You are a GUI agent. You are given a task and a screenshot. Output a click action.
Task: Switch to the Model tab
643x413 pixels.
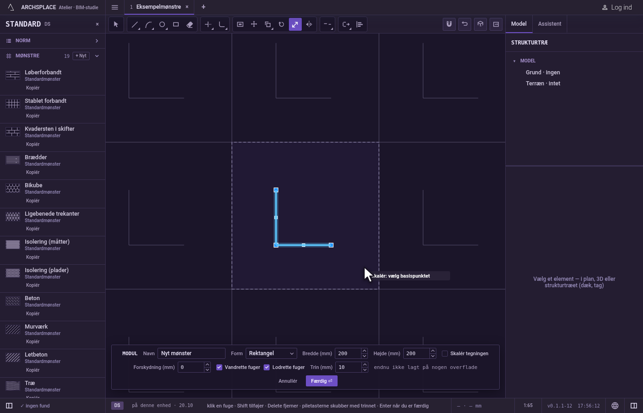519,24
